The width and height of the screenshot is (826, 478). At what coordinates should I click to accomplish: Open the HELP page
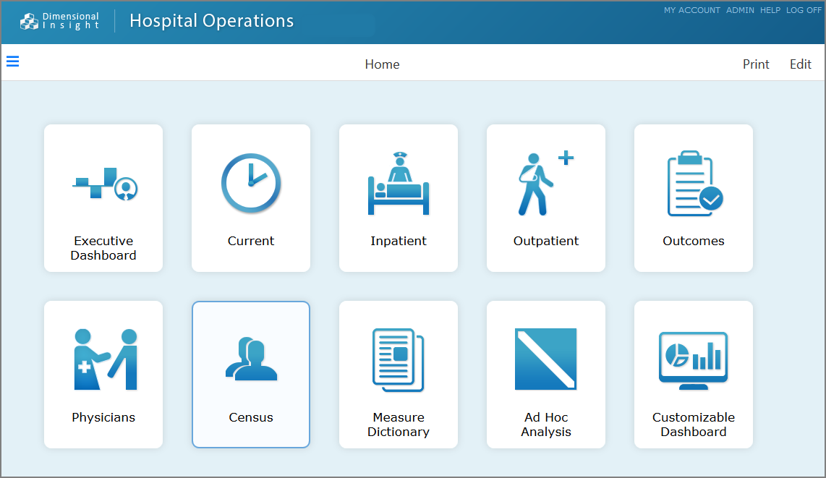(x=770, y=10)
